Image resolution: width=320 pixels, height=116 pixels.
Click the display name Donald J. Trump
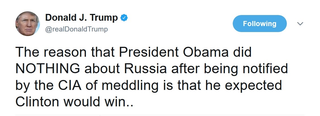coord(81,18)
